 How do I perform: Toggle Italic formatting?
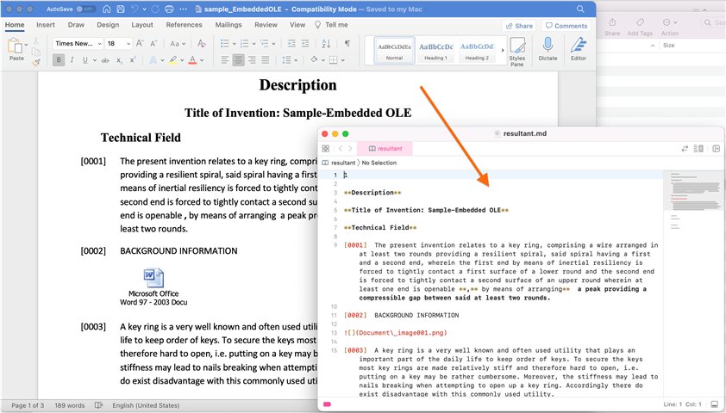point(71,60)
